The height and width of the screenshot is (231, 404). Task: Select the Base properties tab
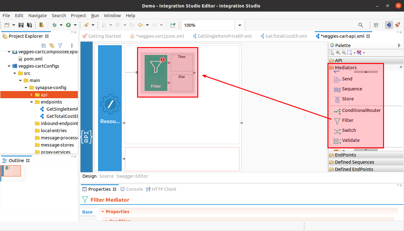pyautogui.click(x=87, y=212)
